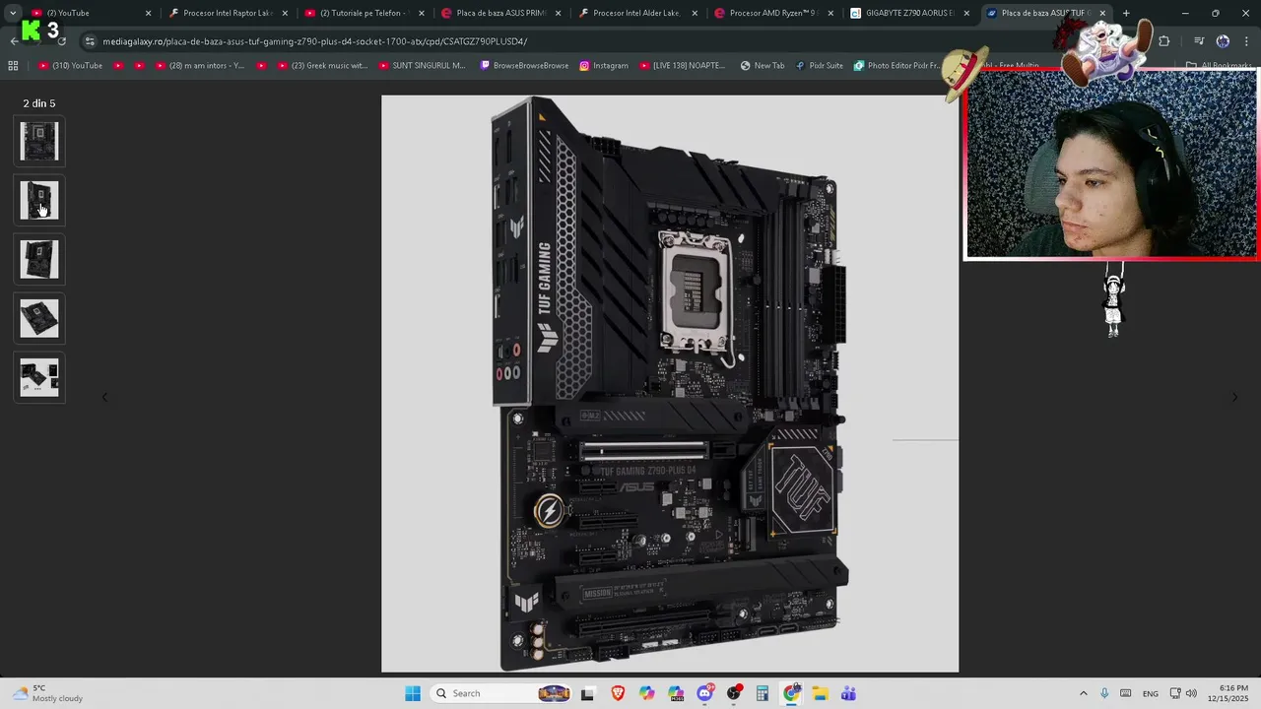This screenshot has height=709, width=1261.
Task: Switch to Procesor Intel Raptor Lake tab
Action: click(x=227, y=13)
